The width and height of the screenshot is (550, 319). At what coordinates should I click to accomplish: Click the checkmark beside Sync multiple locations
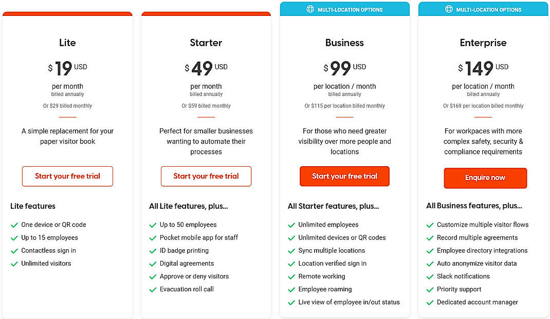[291, 250]
